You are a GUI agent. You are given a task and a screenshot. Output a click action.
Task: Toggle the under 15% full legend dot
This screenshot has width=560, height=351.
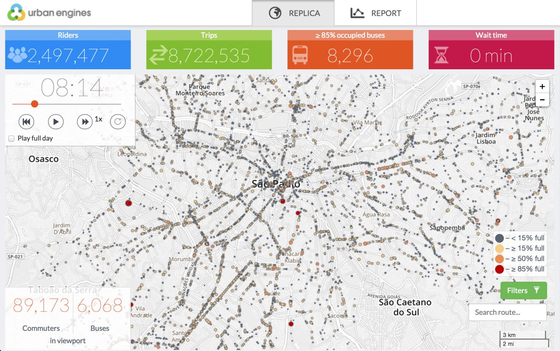[x=500, y=238]
